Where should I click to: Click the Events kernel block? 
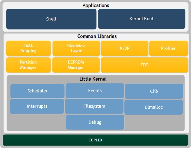[x=95, y=91]
